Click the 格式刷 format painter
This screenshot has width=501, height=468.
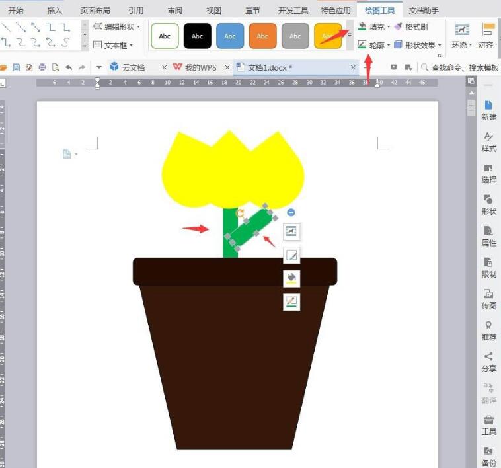pyautogui.click(x=411, y=27)
